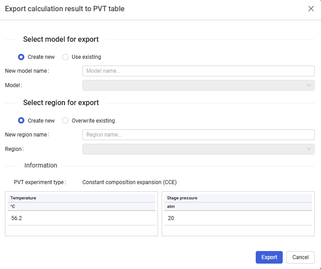The image size is (321, 269).
Task: Click the Stage pressure column header
Action: (x=238, y=198)
